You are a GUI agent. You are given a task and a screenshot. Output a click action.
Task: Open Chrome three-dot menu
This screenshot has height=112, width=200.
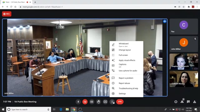197,7
